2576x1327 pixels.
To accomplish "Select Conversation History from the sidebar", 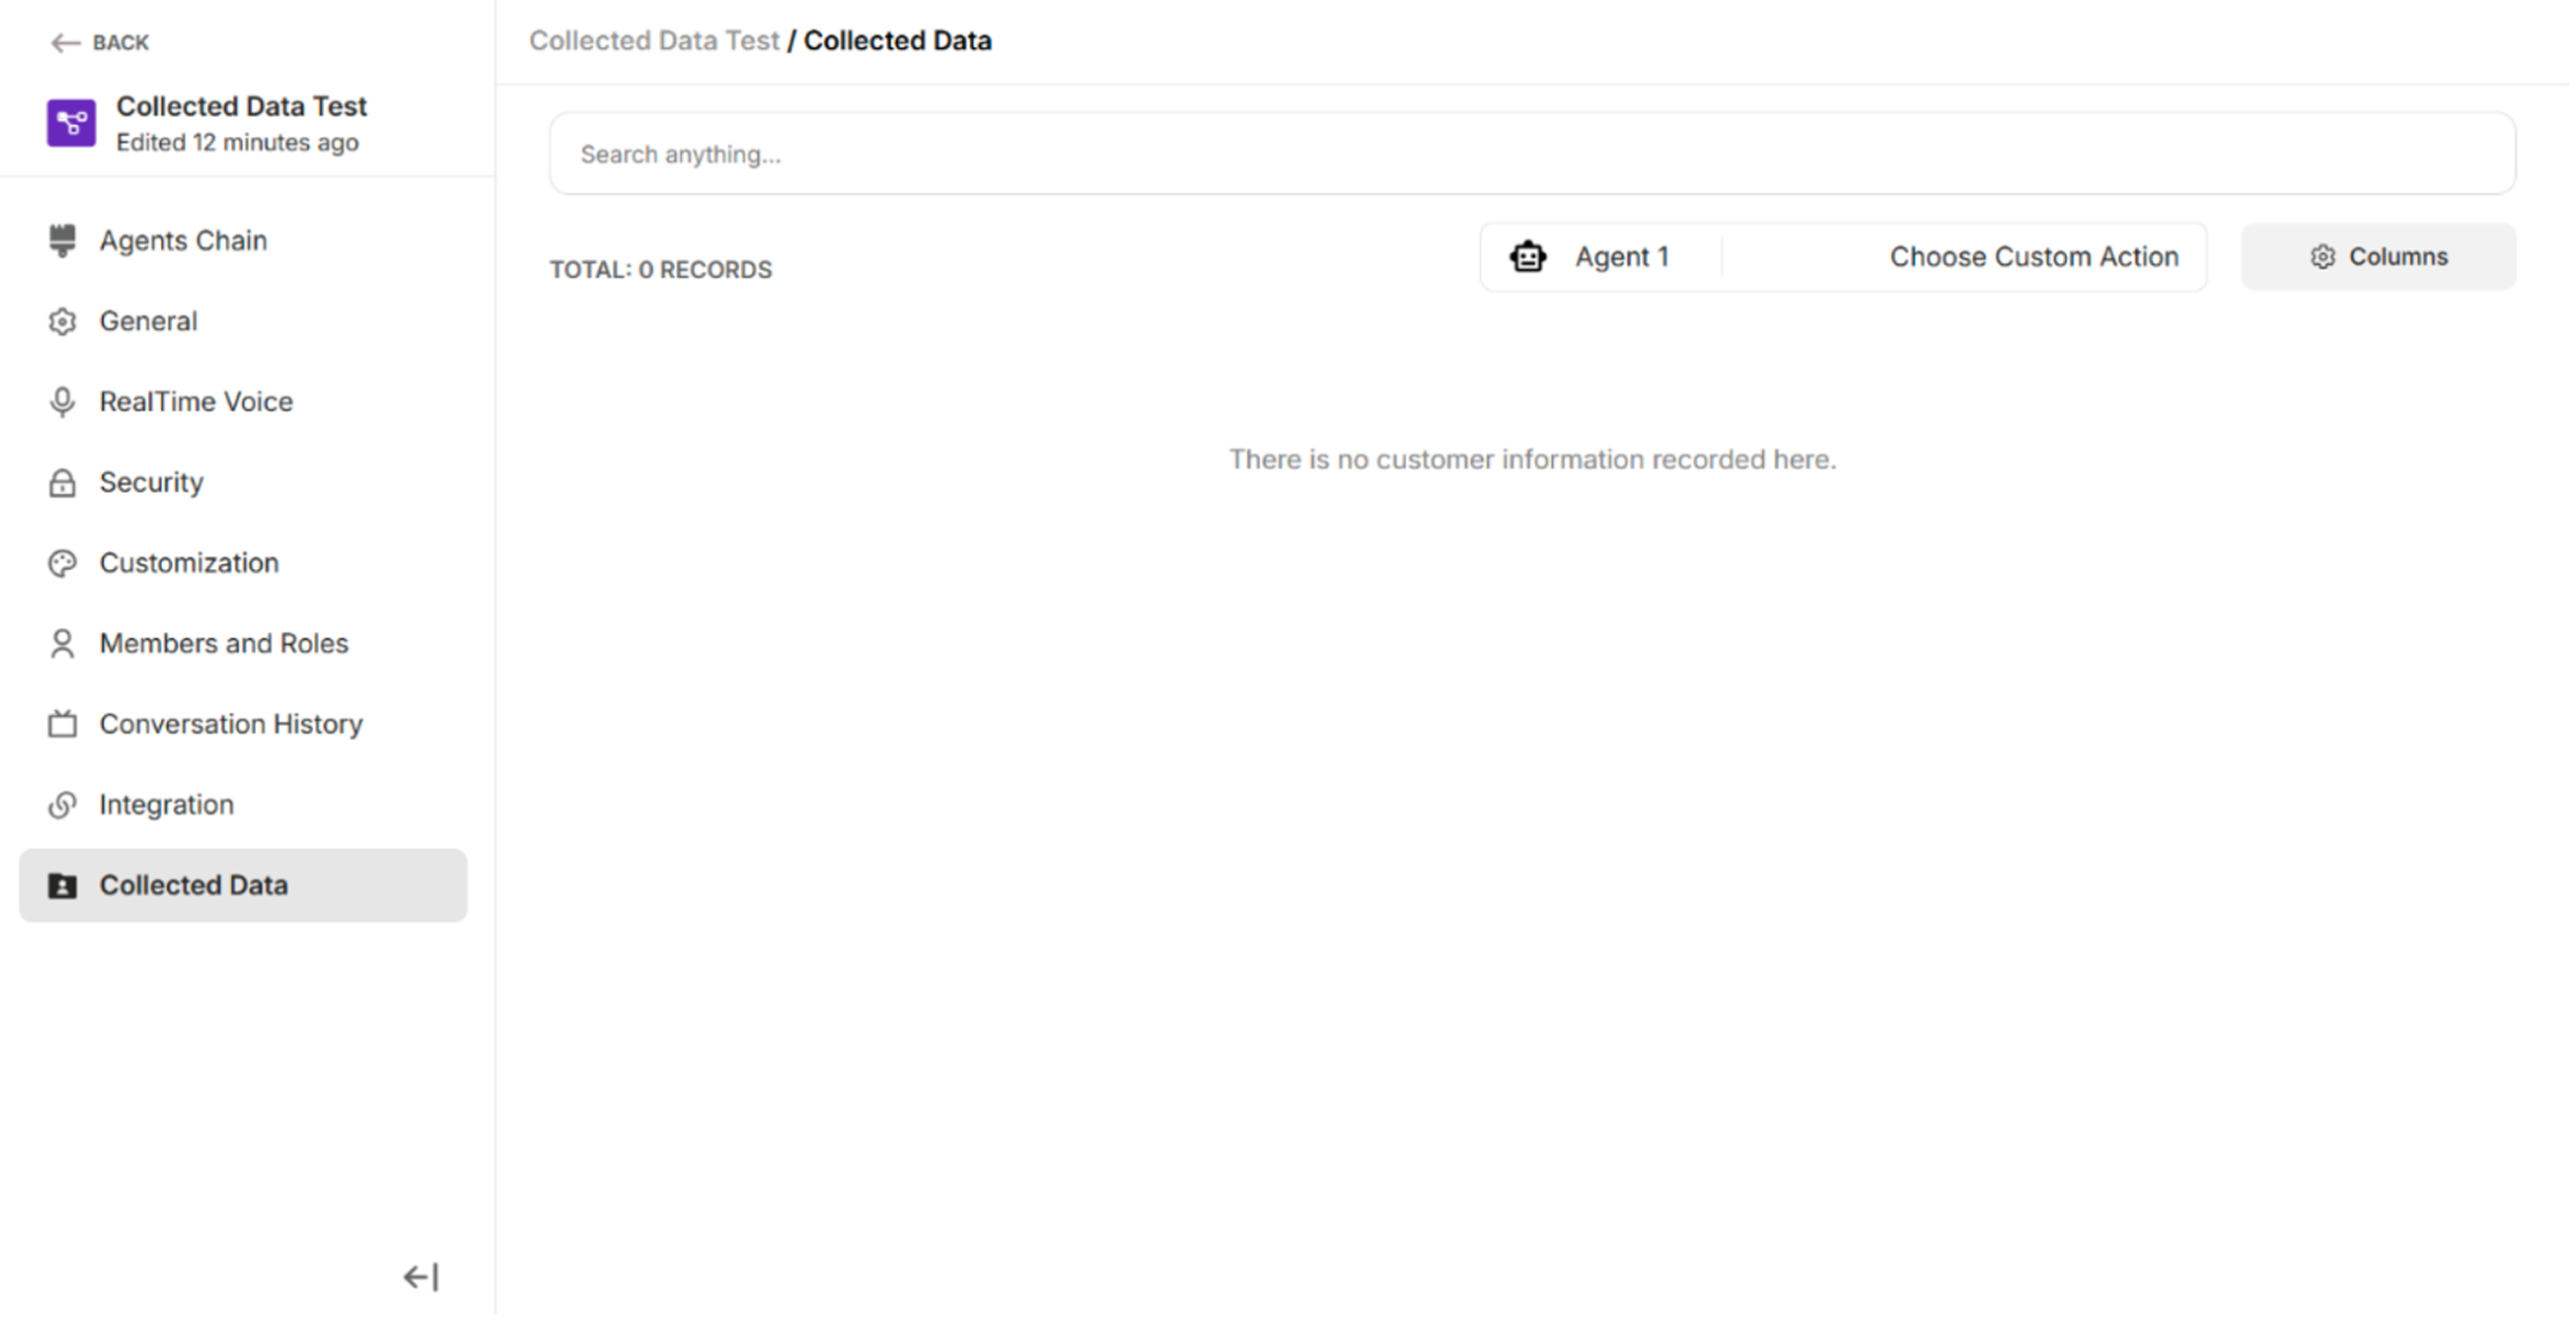I will 231,723.
